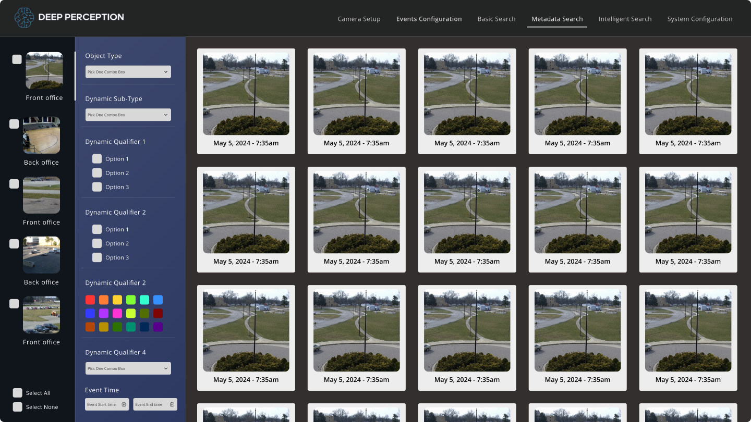The width and height of the screenshot is (751, 422).
Task: Pick the olive green color swatch
Action: (x=144, y=314)
